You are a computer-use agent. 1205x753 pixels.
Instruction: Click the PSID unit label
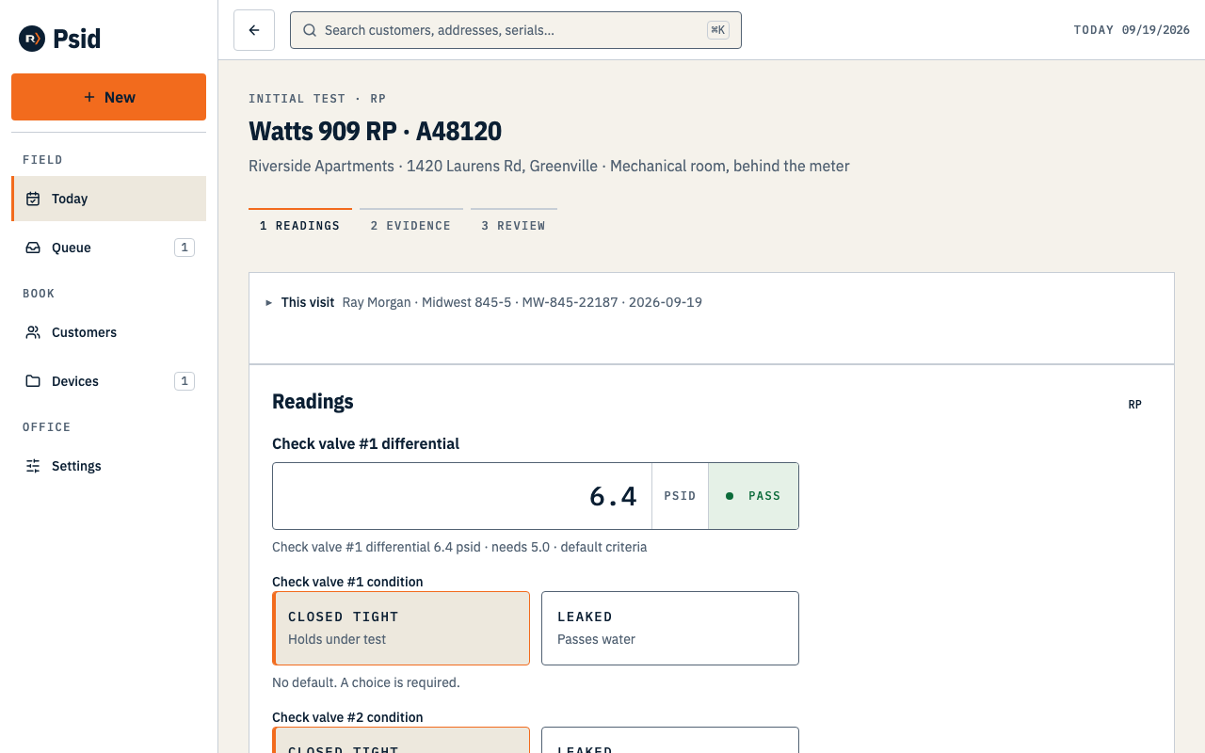680,496
